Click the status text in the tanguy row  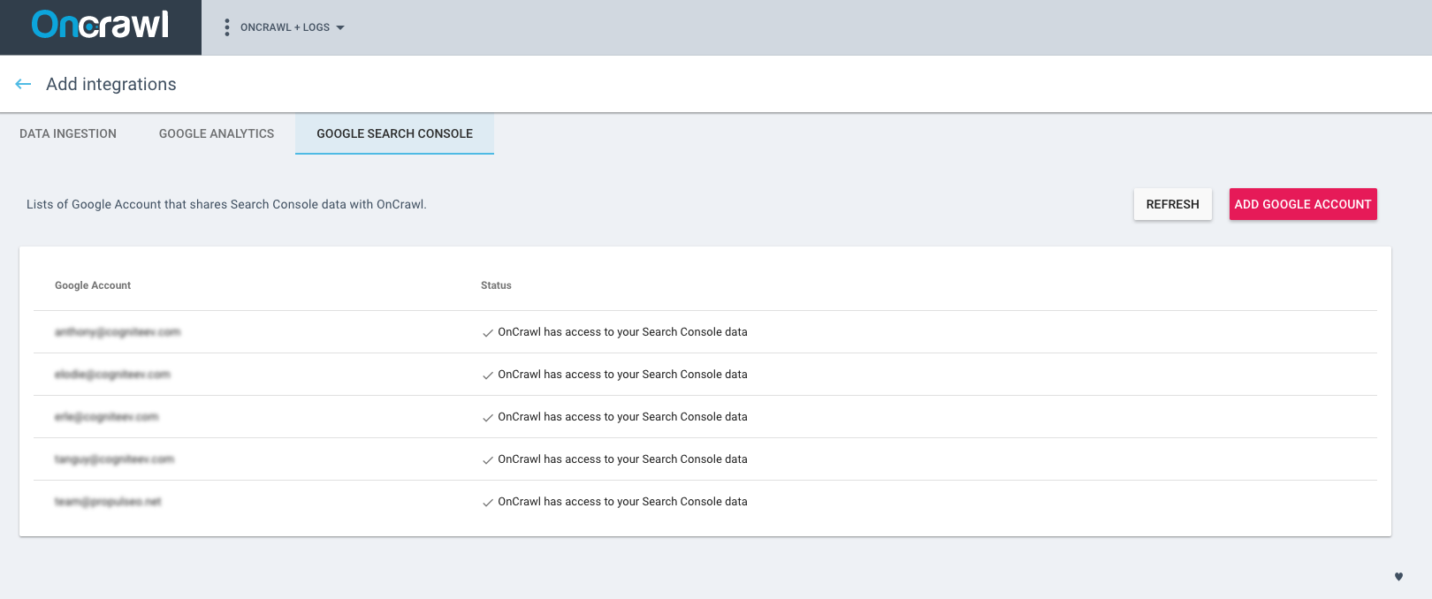coord(622,459)
